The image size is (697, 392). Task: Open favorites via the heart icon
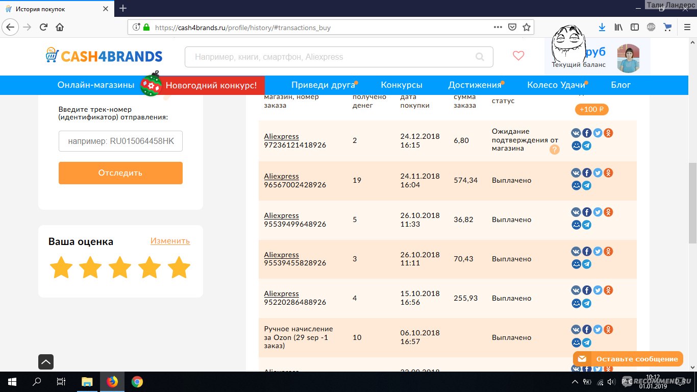click(x=518, y=56)
